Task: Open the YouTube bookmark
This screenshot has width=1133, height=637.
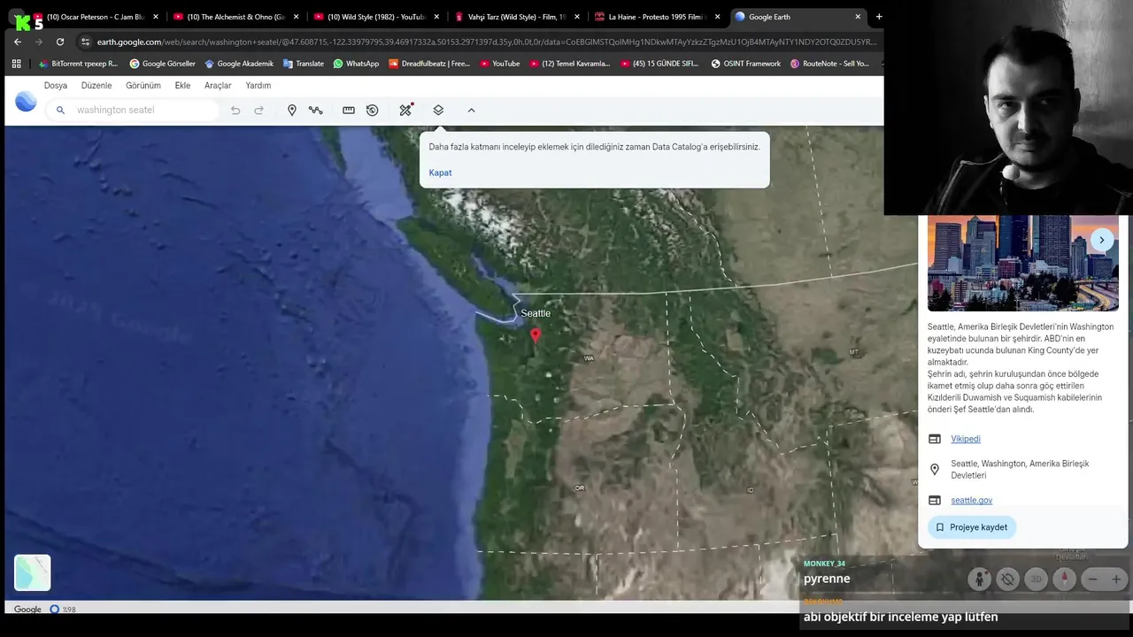Action: [499, 64]
